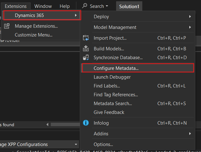Click the Search magnifier icon
Image resolution: width=201 pixels, height=152 pixels.
click(85, 6)
